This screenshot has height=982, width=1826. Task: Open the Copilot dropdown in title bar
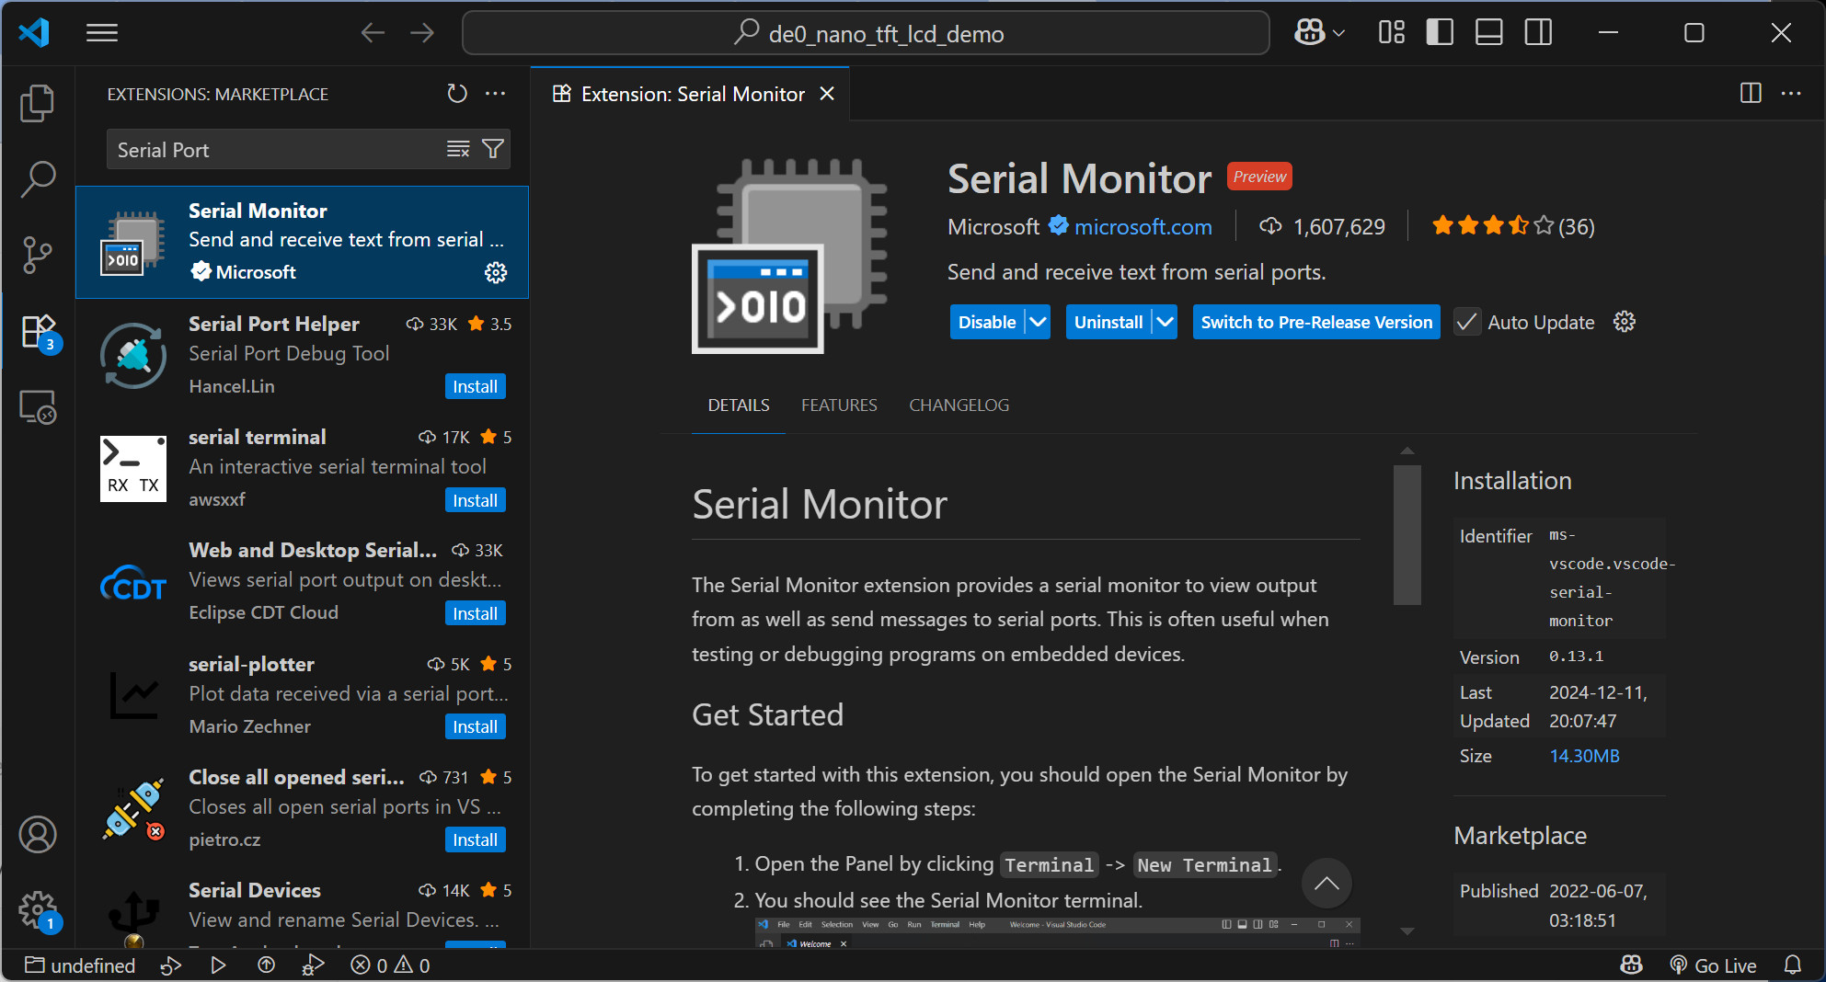coord(1320,33)
